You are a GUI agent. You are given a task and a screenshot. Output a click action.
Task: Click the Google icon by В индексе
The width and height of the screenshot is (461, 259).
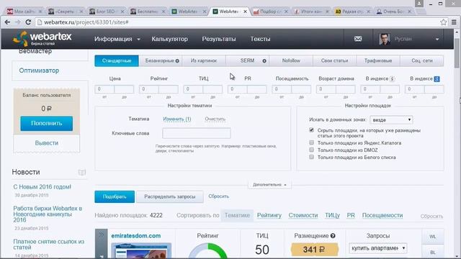[x=437, y=78]
